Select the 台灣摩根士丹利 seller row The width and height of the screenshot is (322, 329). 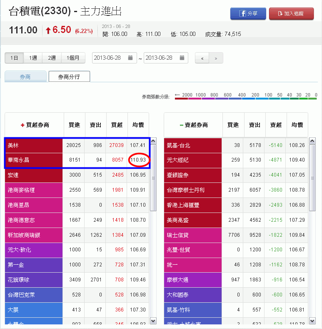pos(236,190)
